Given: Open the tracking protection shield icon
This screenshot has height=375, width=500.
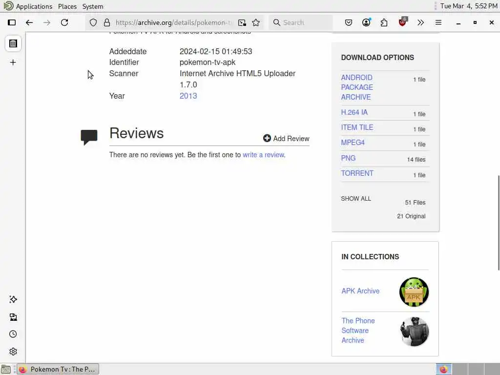Looking at the screenshot, I should pyautogui.click(x=93, y=22).
